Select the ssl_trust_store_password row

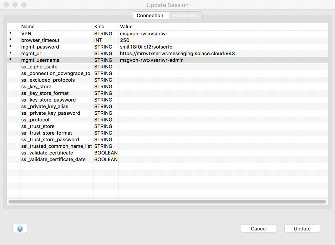click(52, 139)
